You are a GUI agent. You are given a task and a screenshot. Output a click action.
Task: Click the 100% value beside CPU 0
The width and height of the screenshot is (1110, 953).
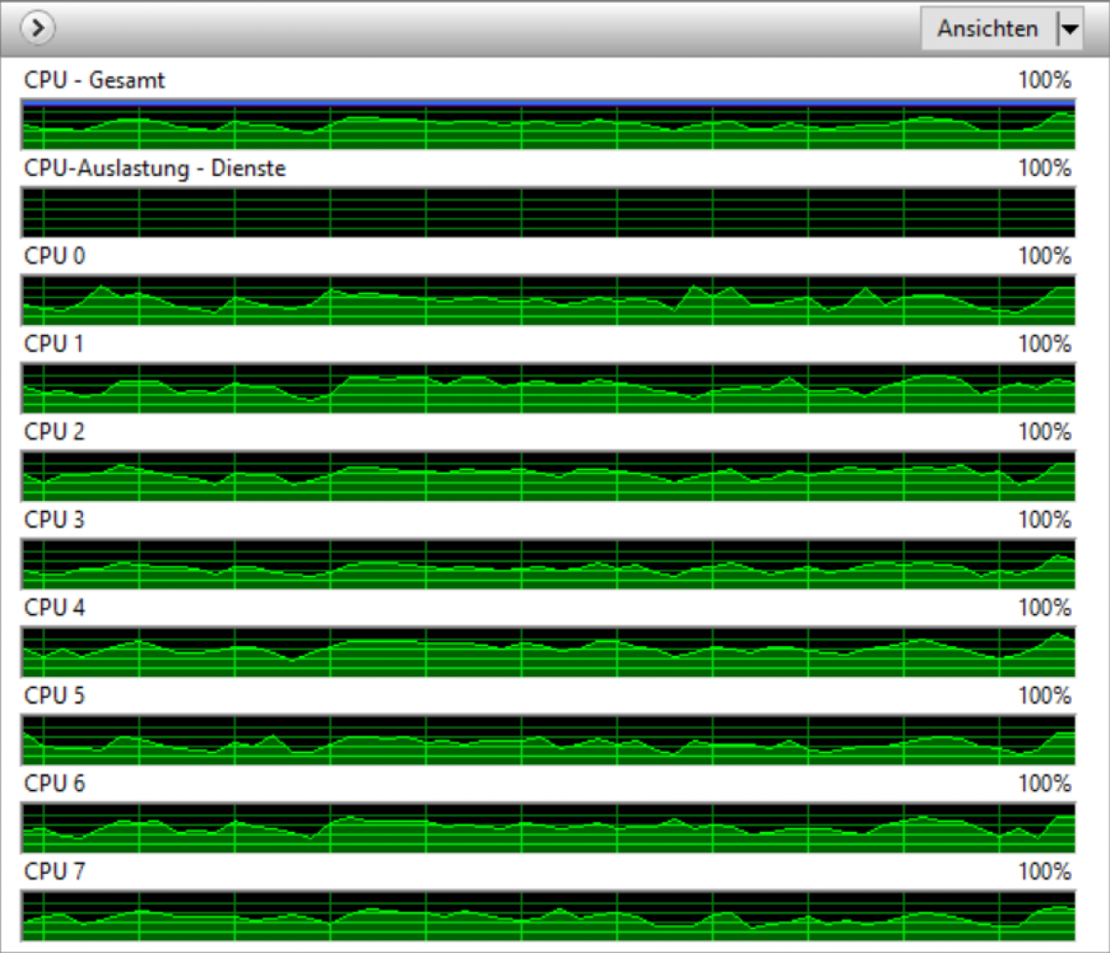(1044, 255)
